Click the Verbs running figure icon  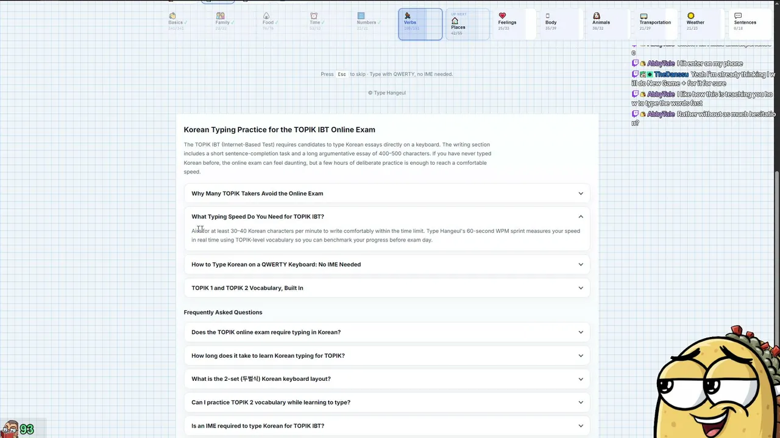[x=408, y=16]
